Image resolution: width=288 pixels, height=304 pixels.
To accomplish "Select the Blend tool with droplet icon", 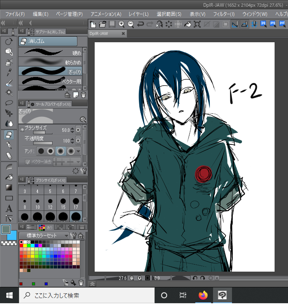I will pyautogui.click(x=9, y=124).
